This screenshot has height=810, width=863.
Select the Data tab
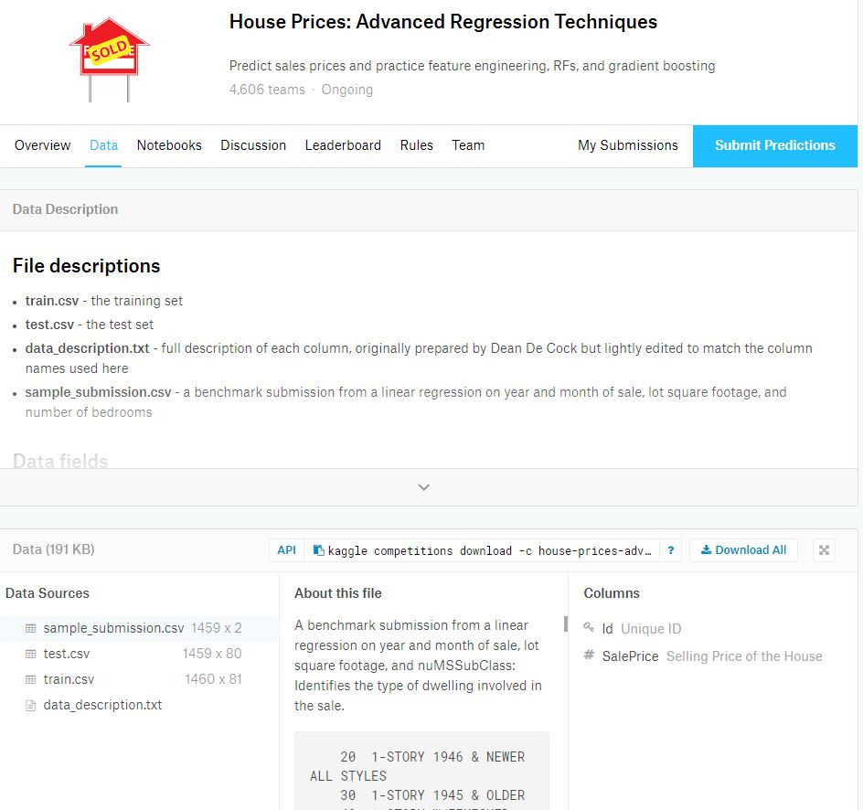pos(103,145)
